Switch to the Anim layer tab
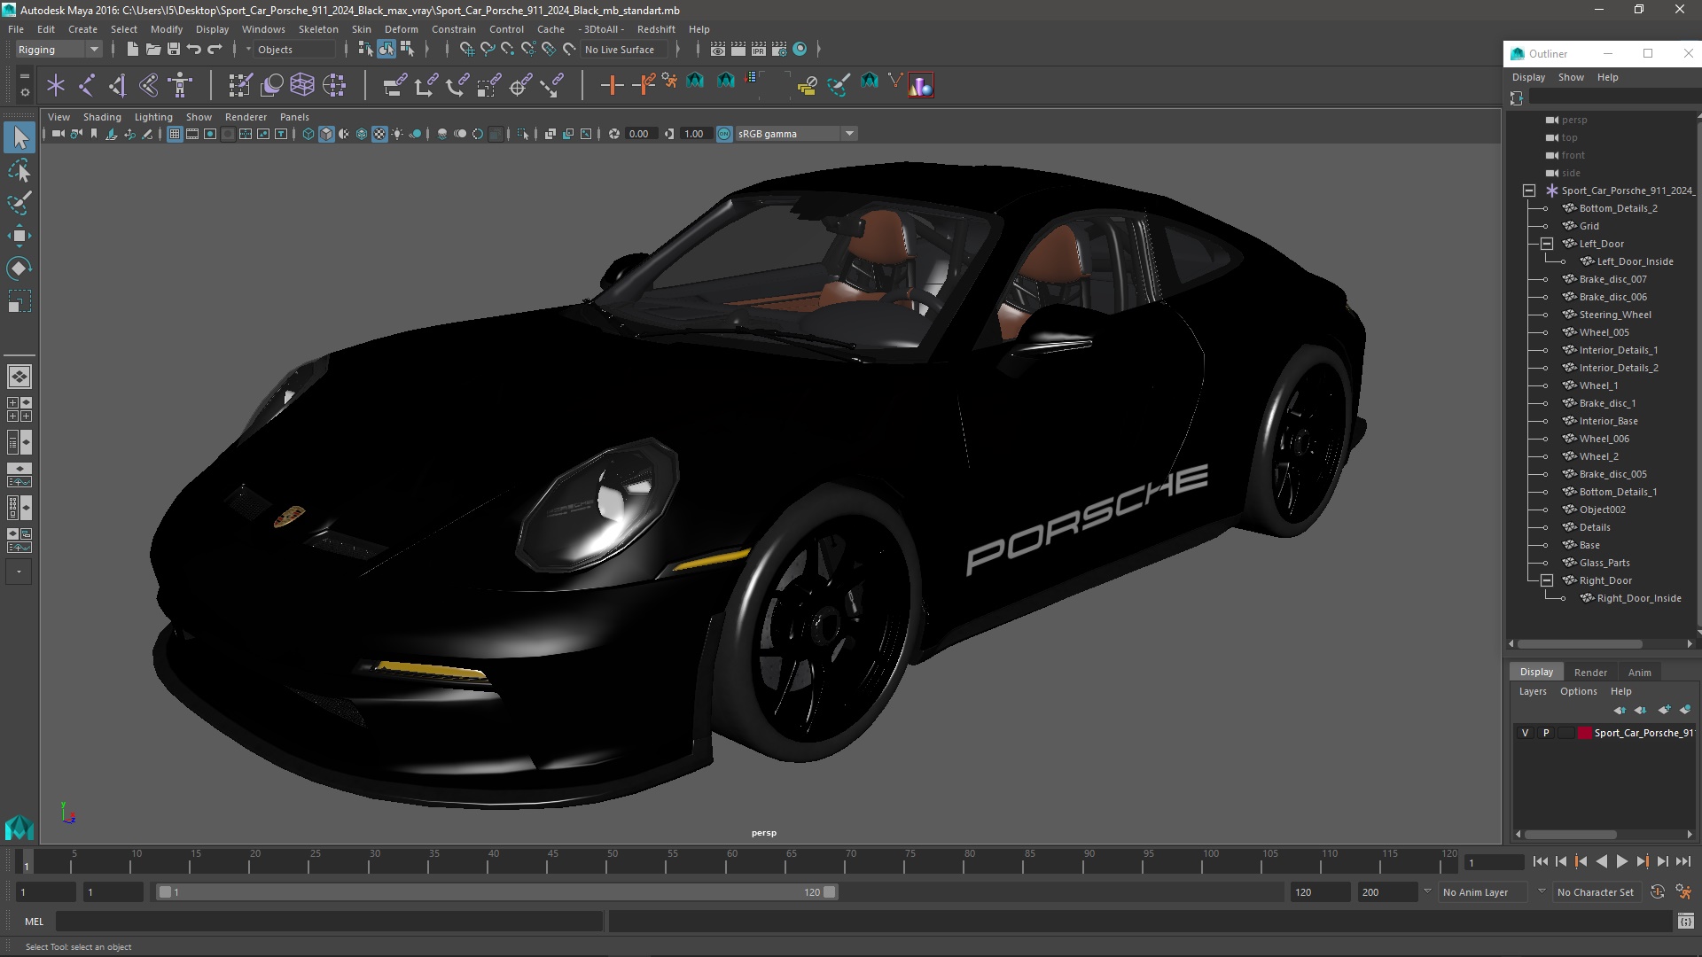Viewport: 1702px width, 957px height. [x=1639, y=673]
